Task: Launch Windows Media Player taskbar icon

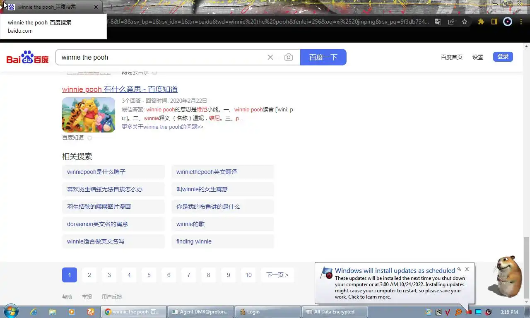Action: tap(72, 312)
